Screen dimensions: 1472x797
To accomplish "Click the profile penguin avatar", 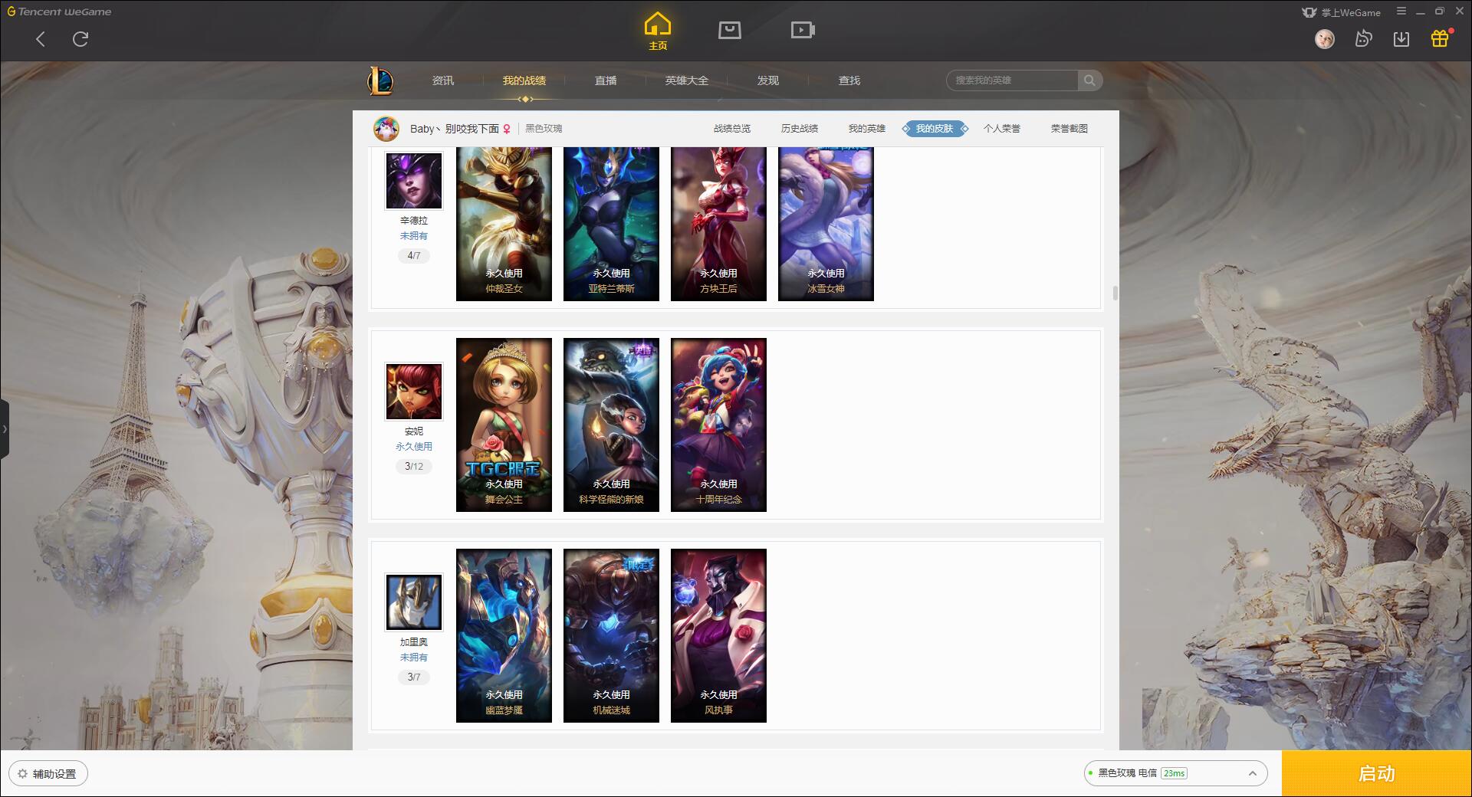I will tap(386, 129).
